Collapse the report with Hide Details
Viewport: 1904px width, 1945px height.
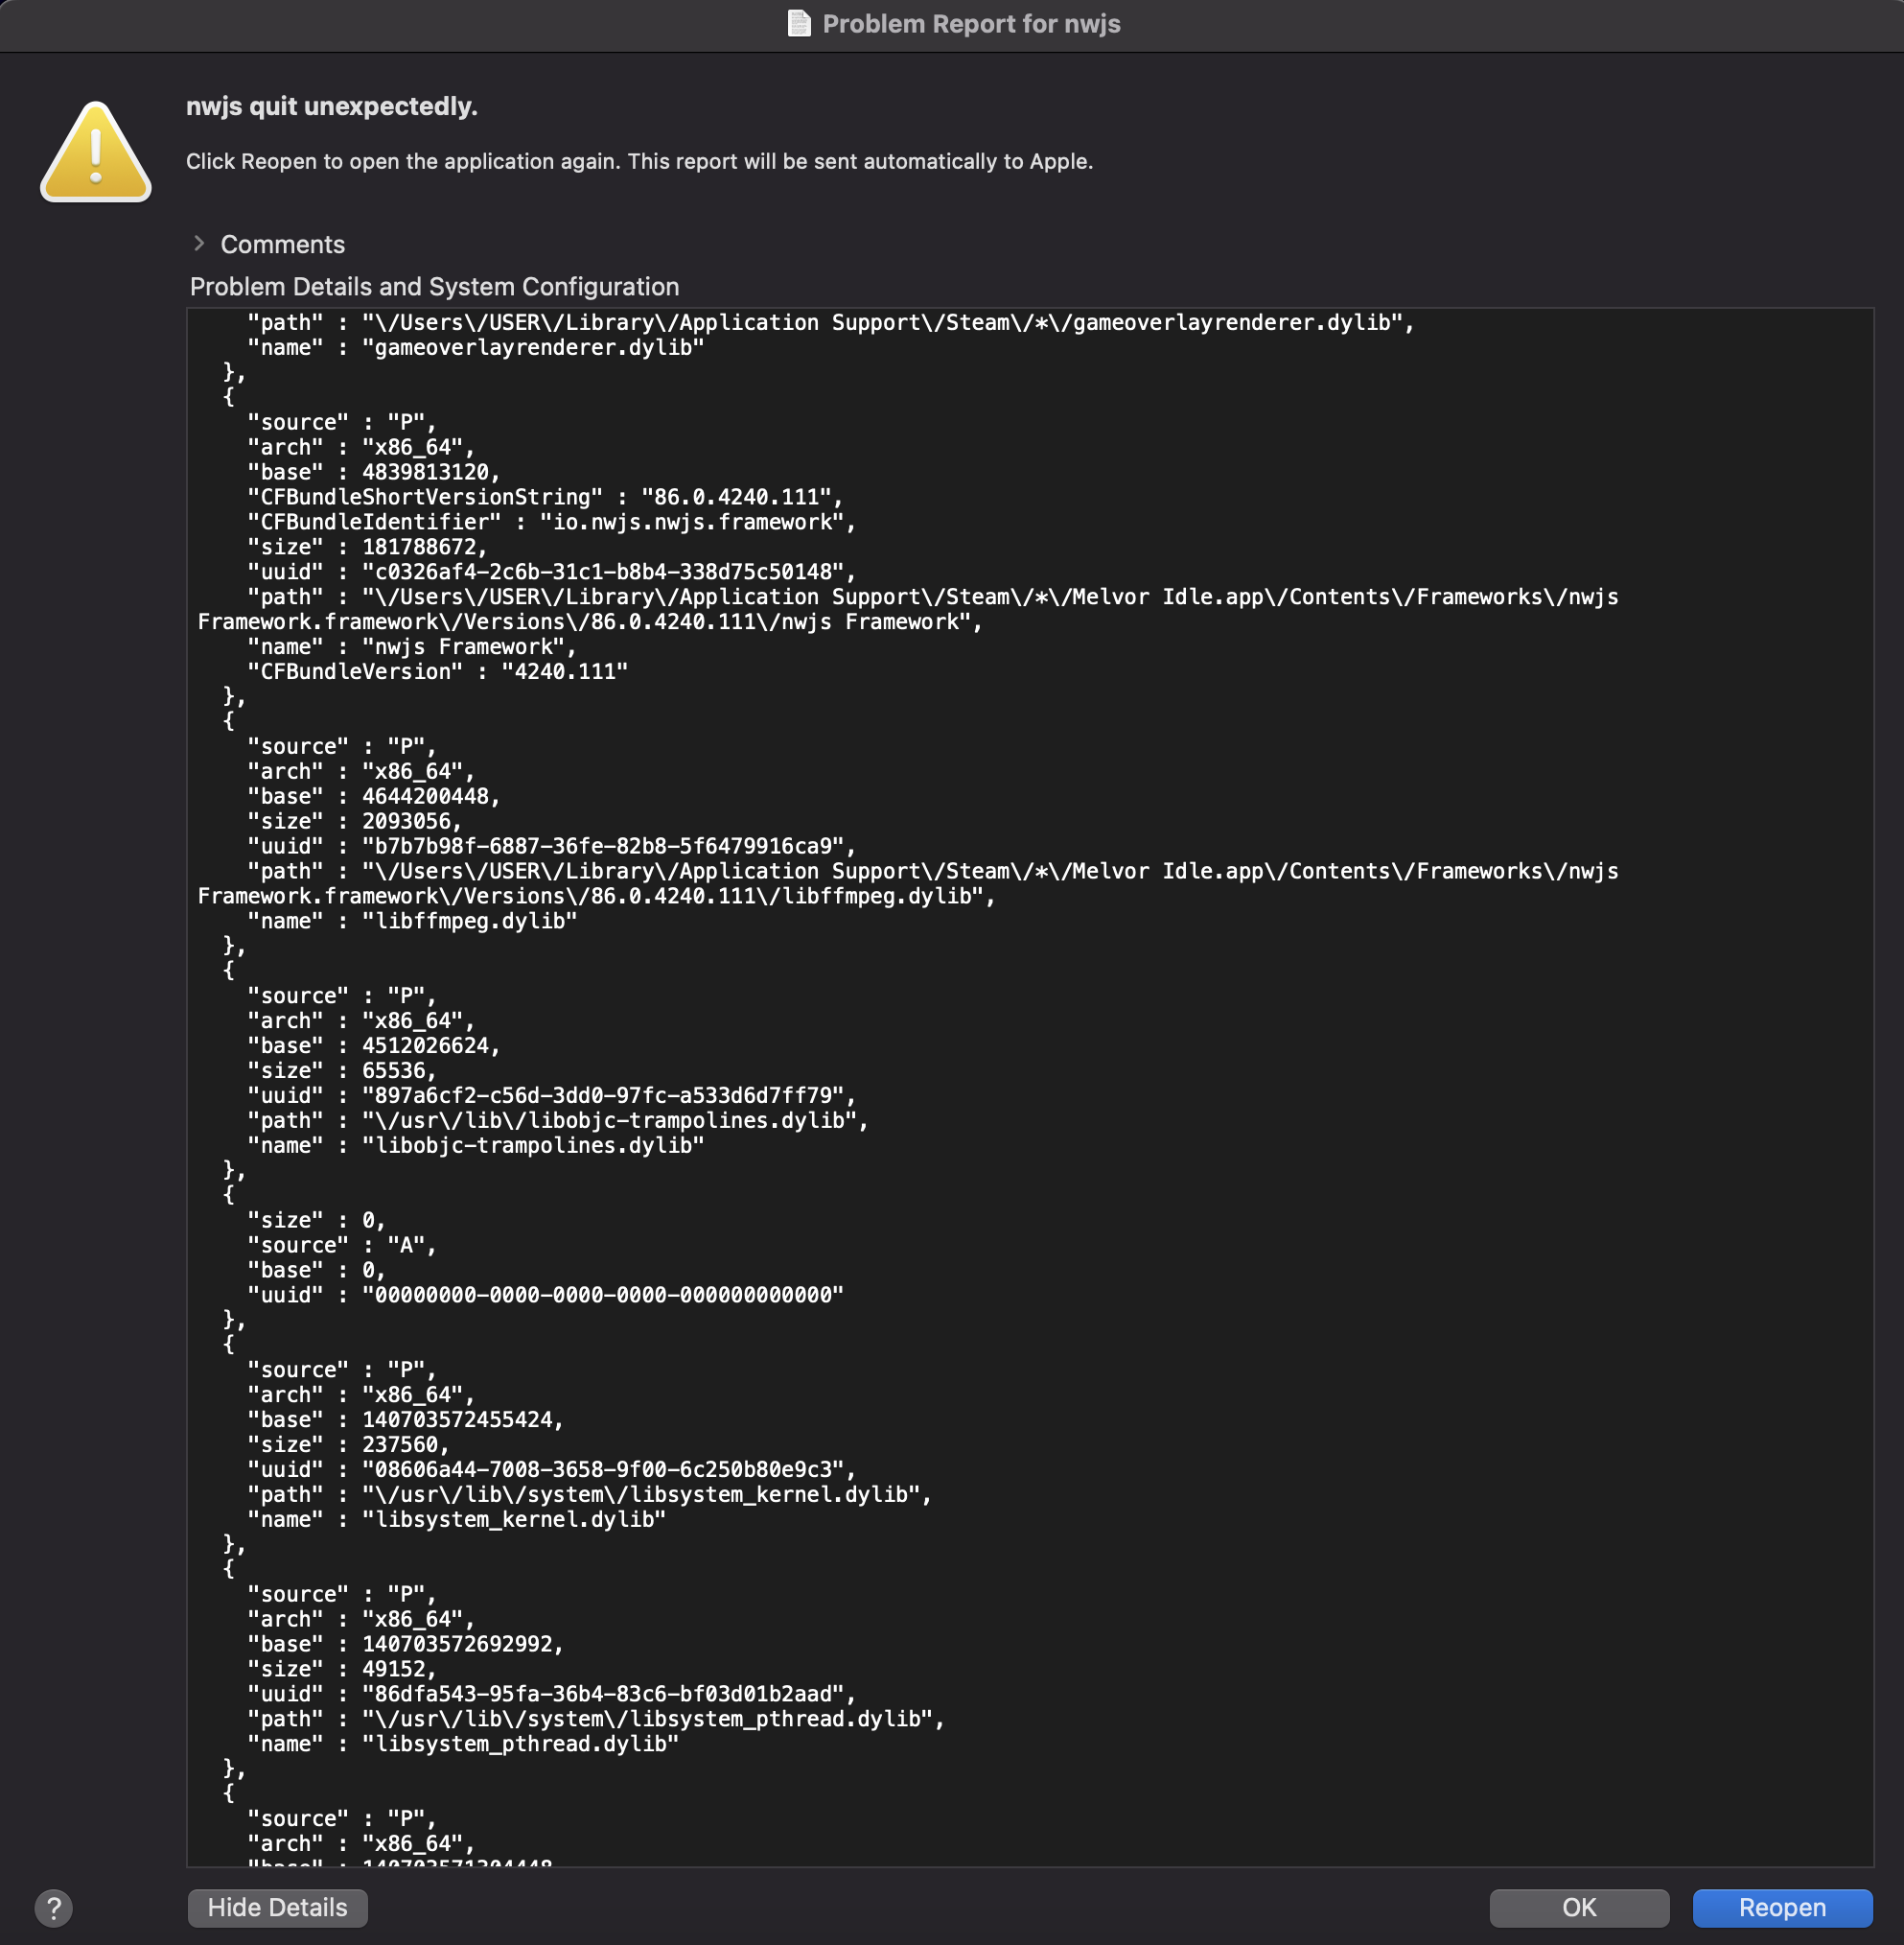277,1907
